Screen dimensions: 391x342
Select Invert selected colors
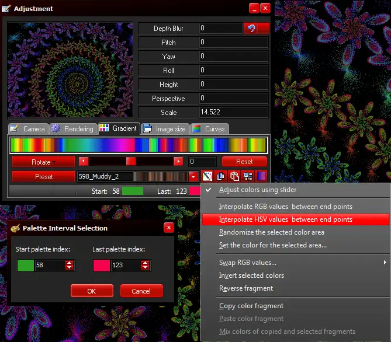[x=296, y=275]
